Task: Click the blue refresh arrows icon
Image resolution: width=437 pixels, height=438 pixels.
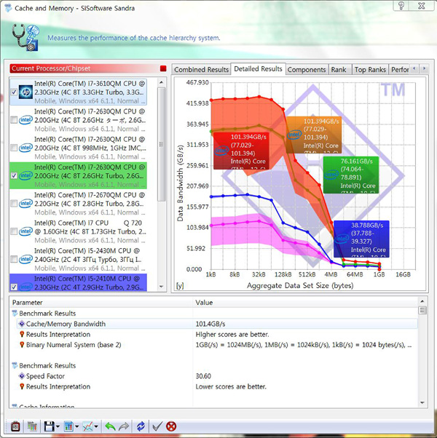Action: 141,426
